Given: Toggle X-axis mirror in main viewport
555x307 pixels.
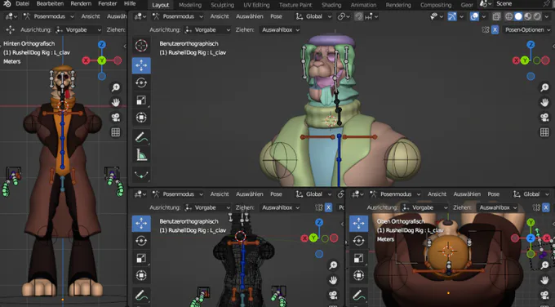Looking at the screenshot, I should tap(495, 29).
